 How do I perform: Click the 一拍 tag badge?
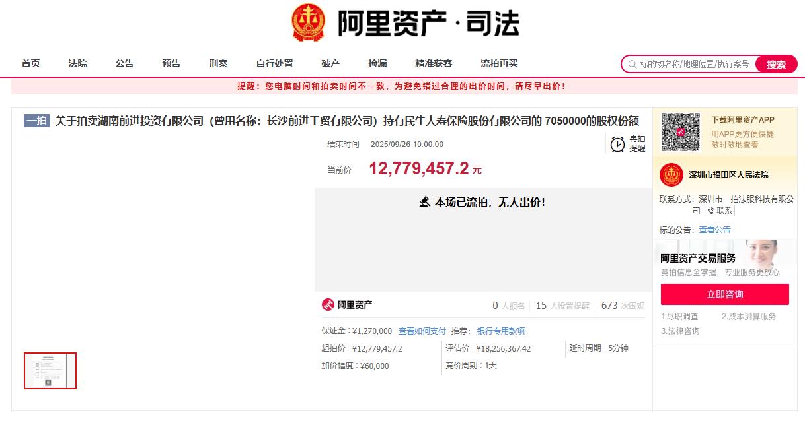click(37, 121)
